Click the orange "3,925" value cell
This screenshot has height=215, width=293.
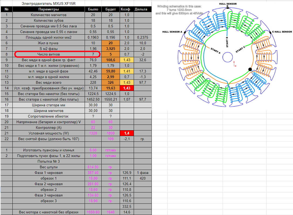point(111,49)
